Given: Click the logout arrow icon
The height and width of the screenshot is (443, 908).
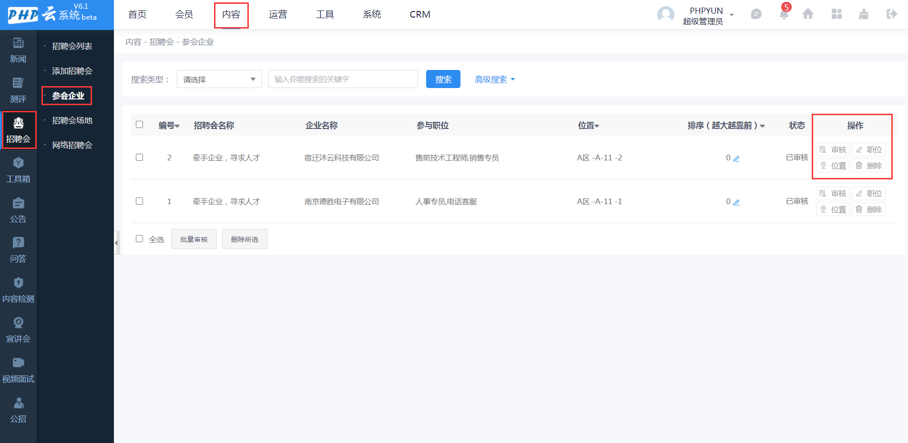Looking at the screenshot, I should (891, 14).
